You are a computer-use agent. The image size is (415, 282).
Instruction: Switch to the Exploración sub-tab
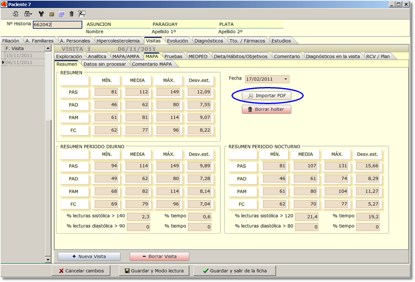tap(69, 56)
